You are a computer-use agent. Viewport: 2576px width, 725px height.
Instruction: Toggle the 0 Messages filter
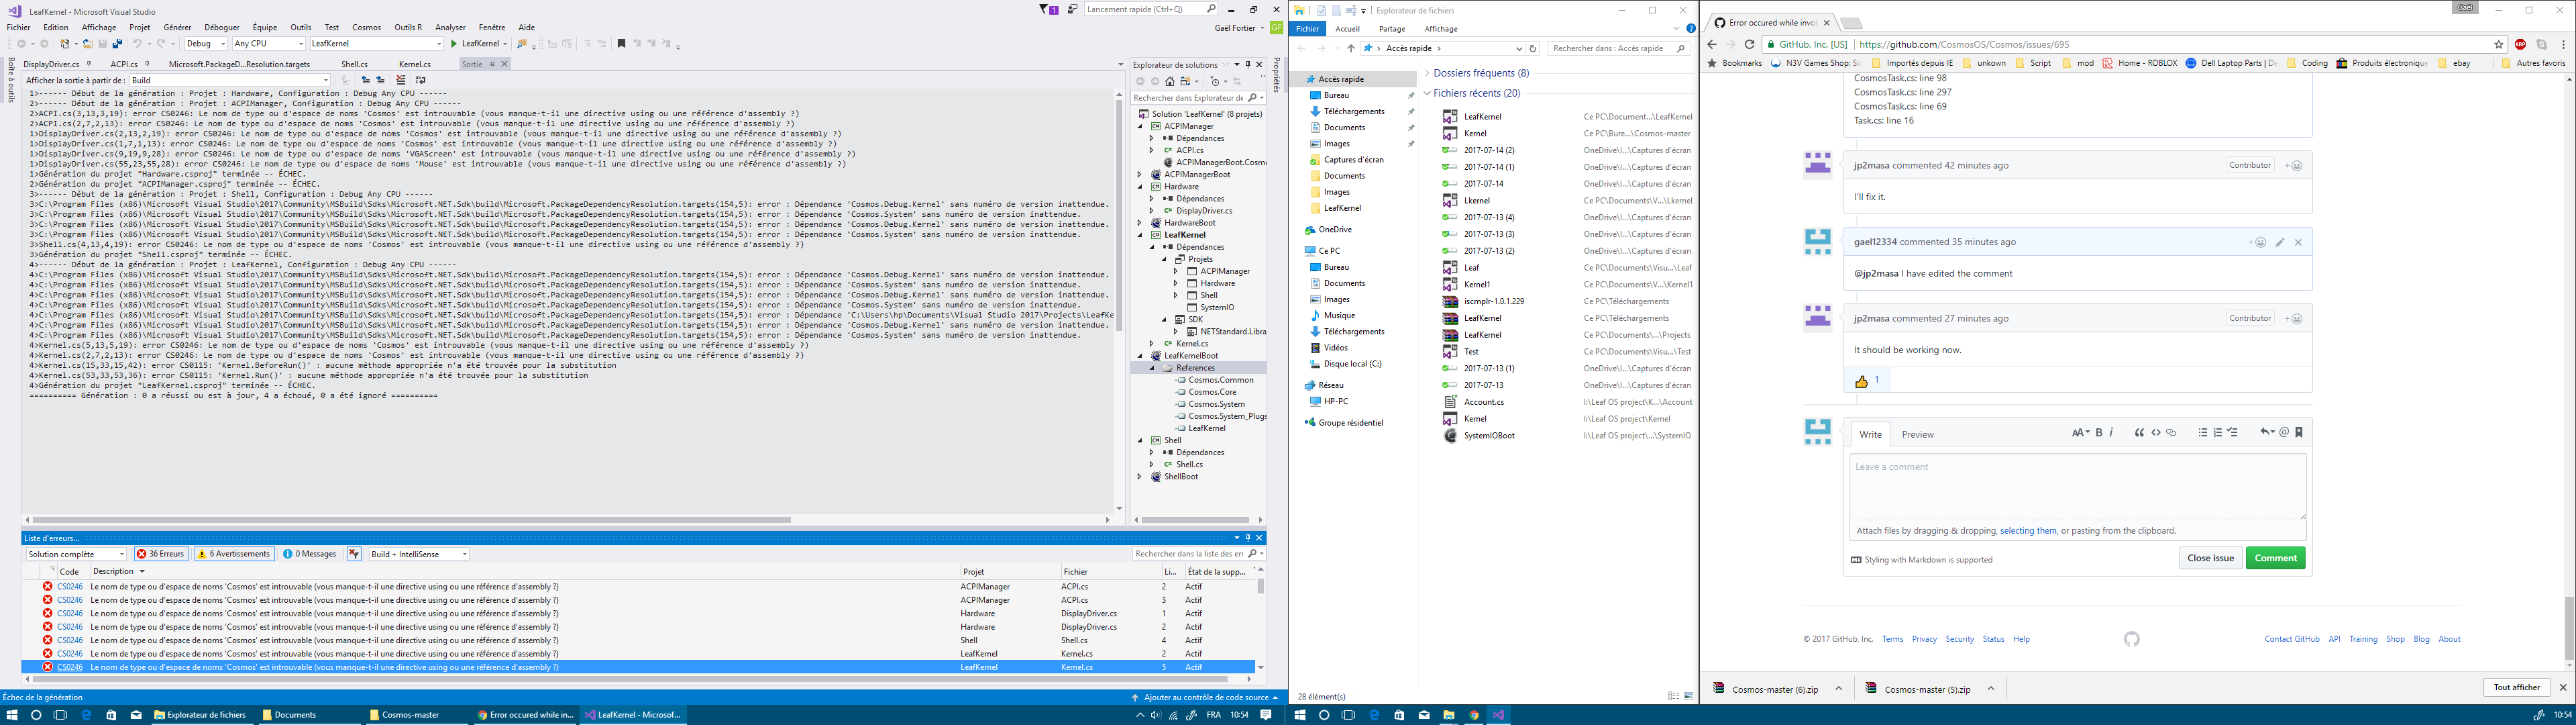coord(309,554)
